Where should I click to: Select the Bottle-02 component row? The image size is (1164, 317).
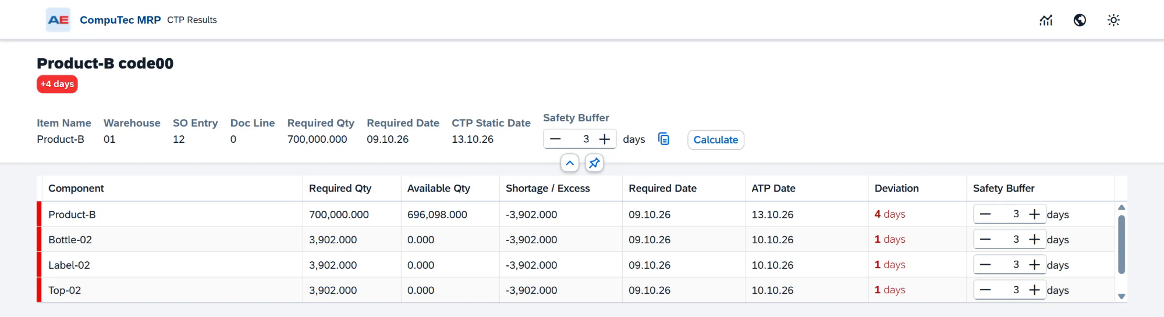point(576,239)
